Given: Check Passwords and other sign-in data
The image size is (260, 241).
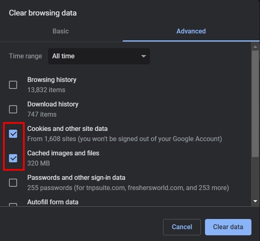Looking at the screenshot, I should click(x=13, y=183).
